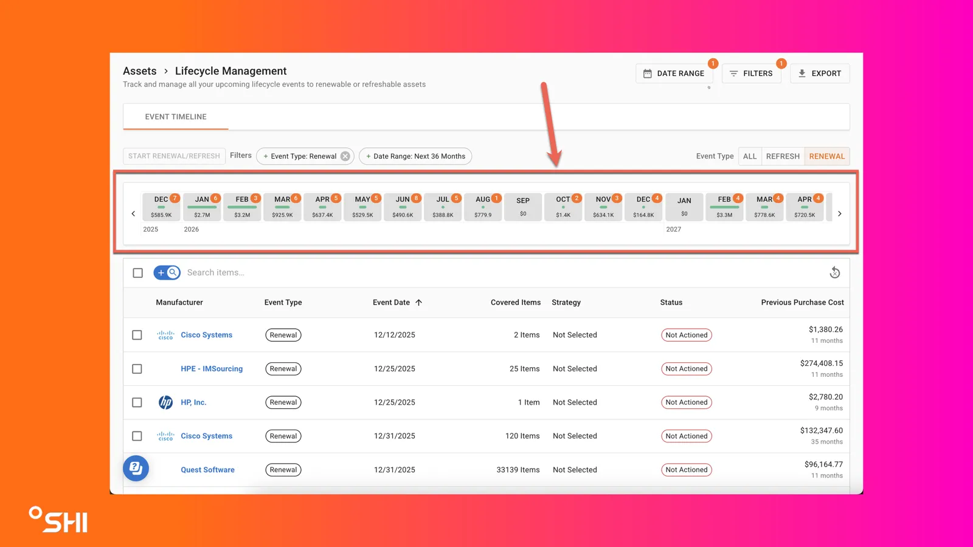
Task: Open the Date Range picker button
Action: [x=674, y=74]
